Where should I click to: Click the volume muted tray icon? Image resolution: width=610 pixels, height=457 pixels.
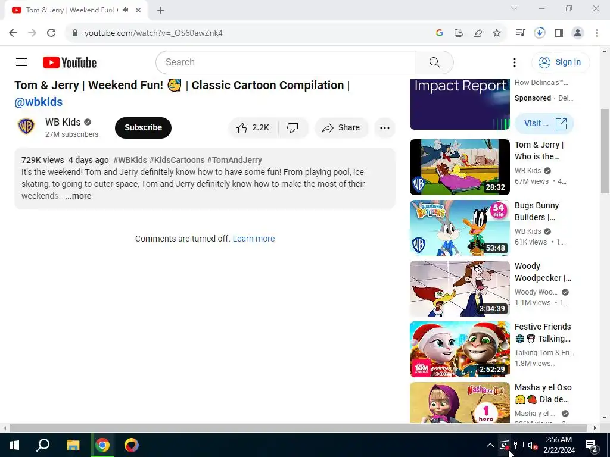[533, 445]
